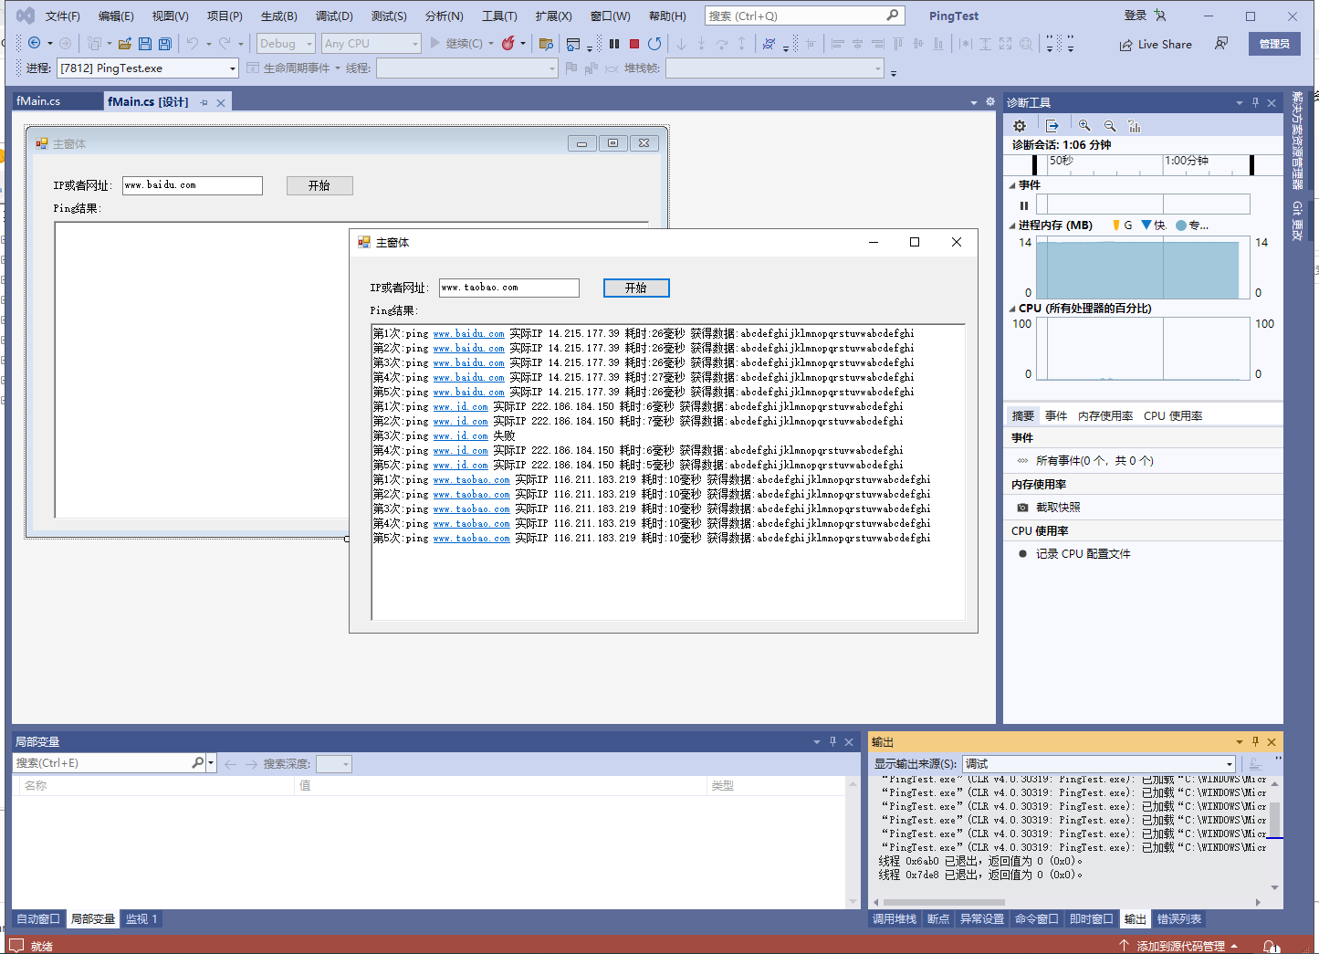Click the 管理员 button

[1274, 44]
